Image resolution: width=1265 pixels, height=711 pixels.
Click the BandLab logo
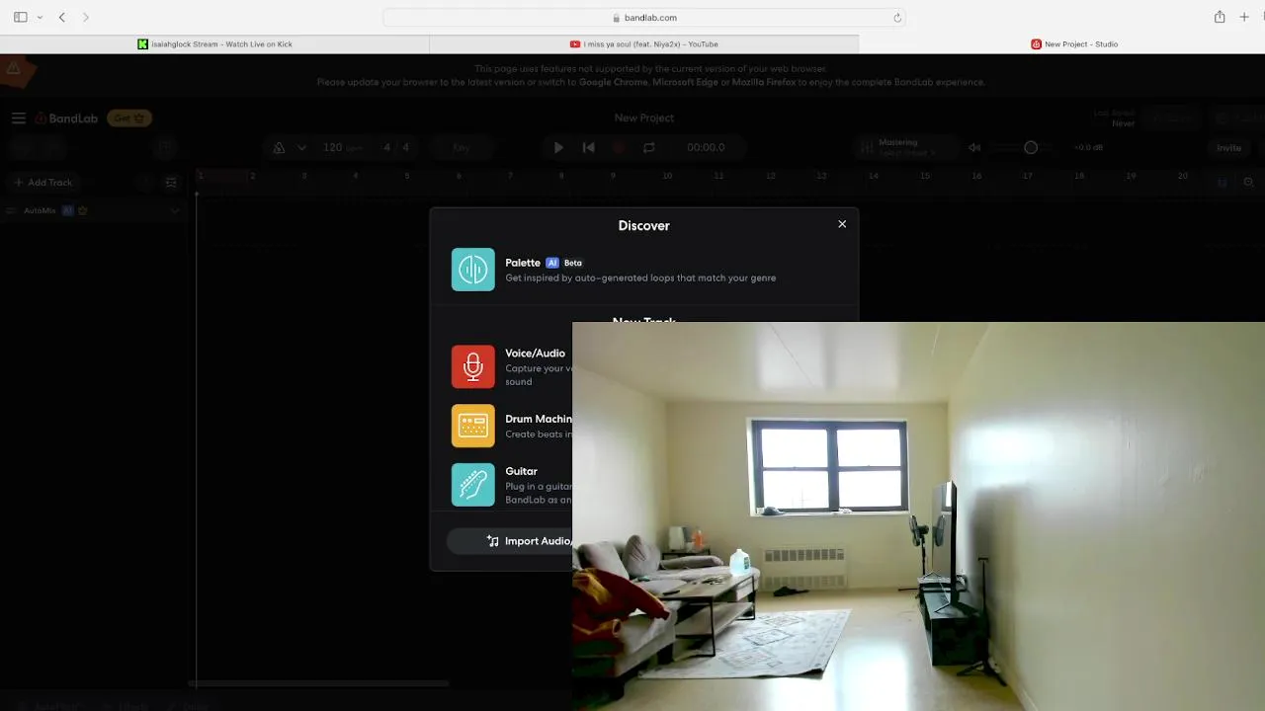[67, 118]
